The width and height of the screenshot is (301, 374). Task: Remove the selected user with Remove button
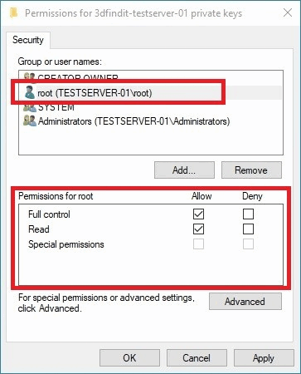251,170
